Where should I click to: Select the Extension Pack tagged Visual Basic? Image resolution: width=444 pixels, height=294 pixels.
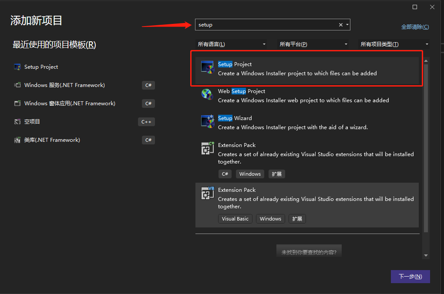(307, 205)
